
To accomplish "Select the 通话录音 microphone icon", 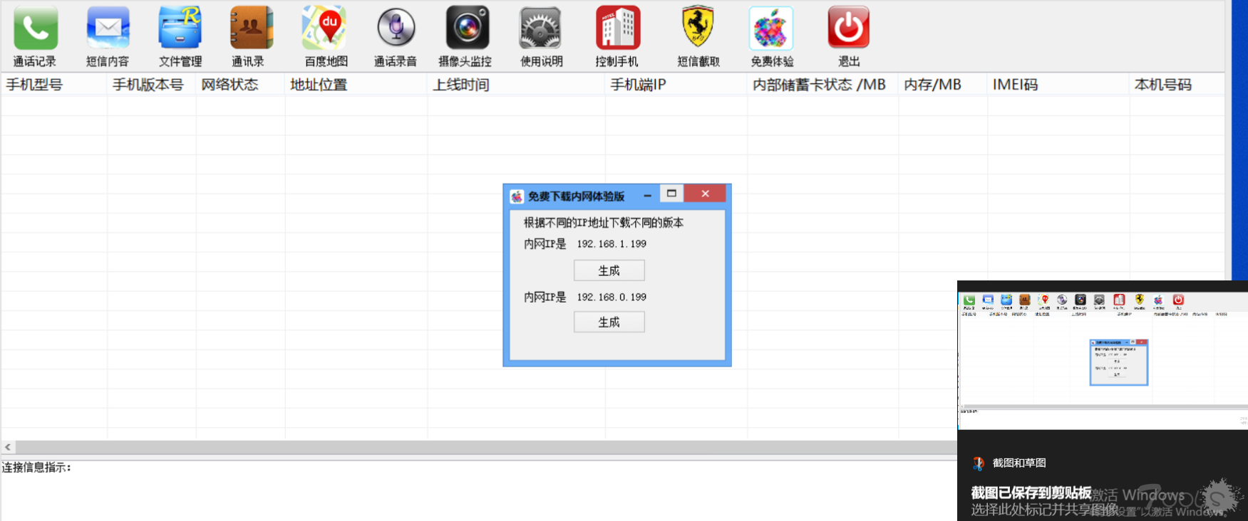I will tap(396, 28).
